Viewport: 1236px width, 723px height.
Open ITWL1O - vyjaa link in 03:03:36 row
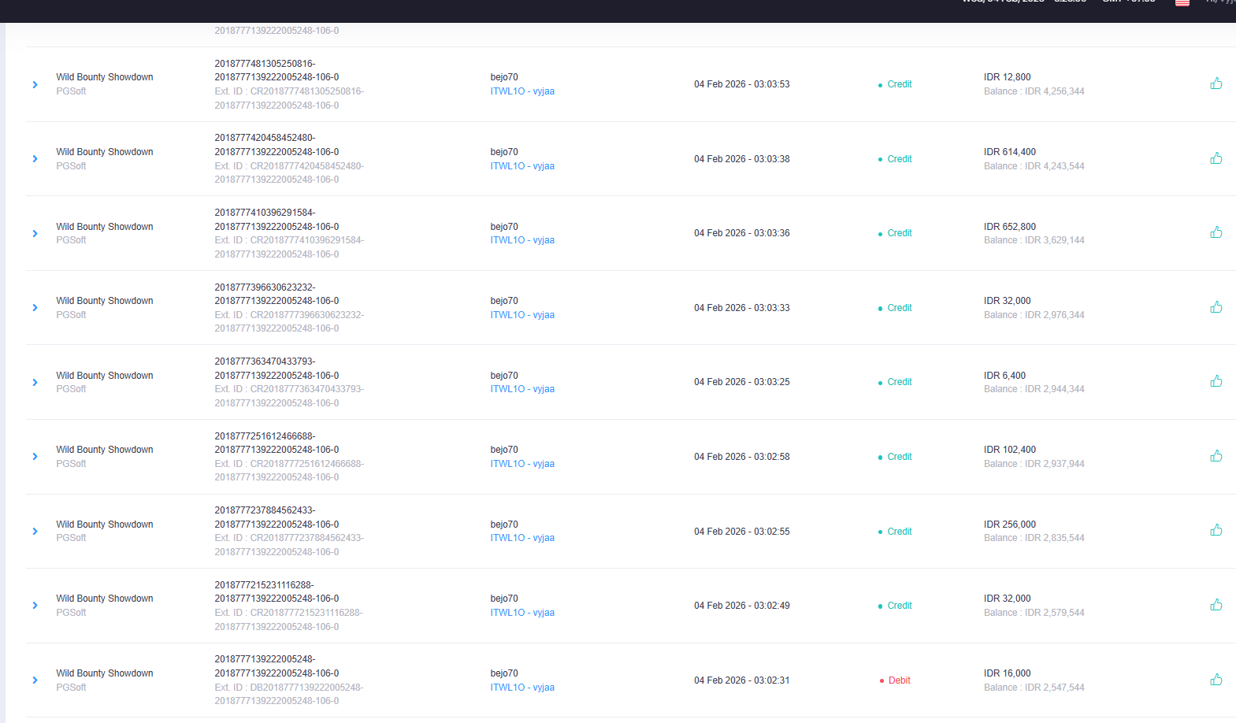coord(522,240)
